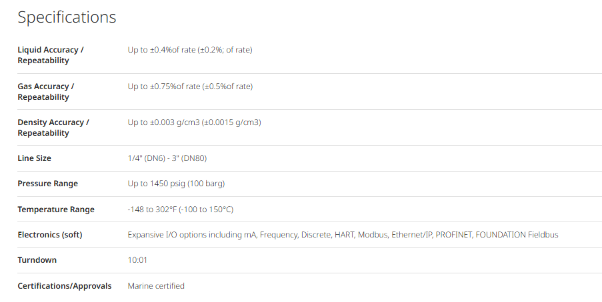Image resolution: width=602 pixels, height=302 pixels.
Task: Select the Line Size label
Action: [x=34, y=158]
